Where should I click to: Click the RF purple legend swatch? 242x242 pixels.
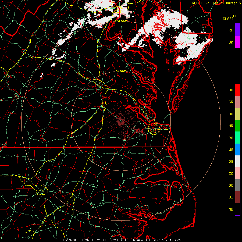(237, 30)
